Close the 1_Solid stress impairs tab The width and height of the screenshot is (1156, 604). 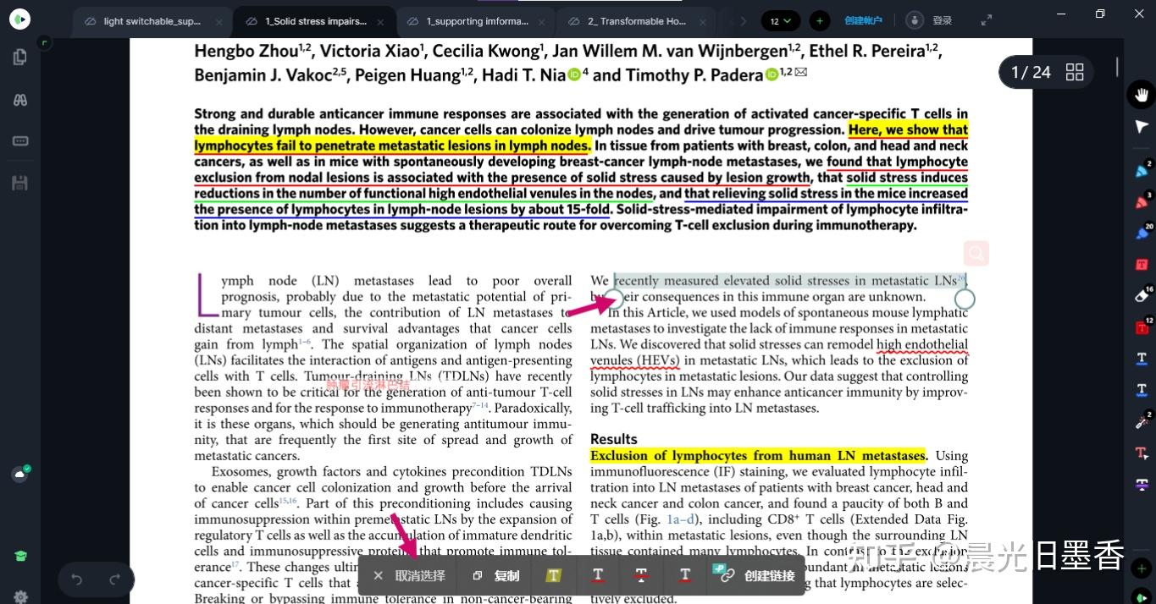point(380,22)
